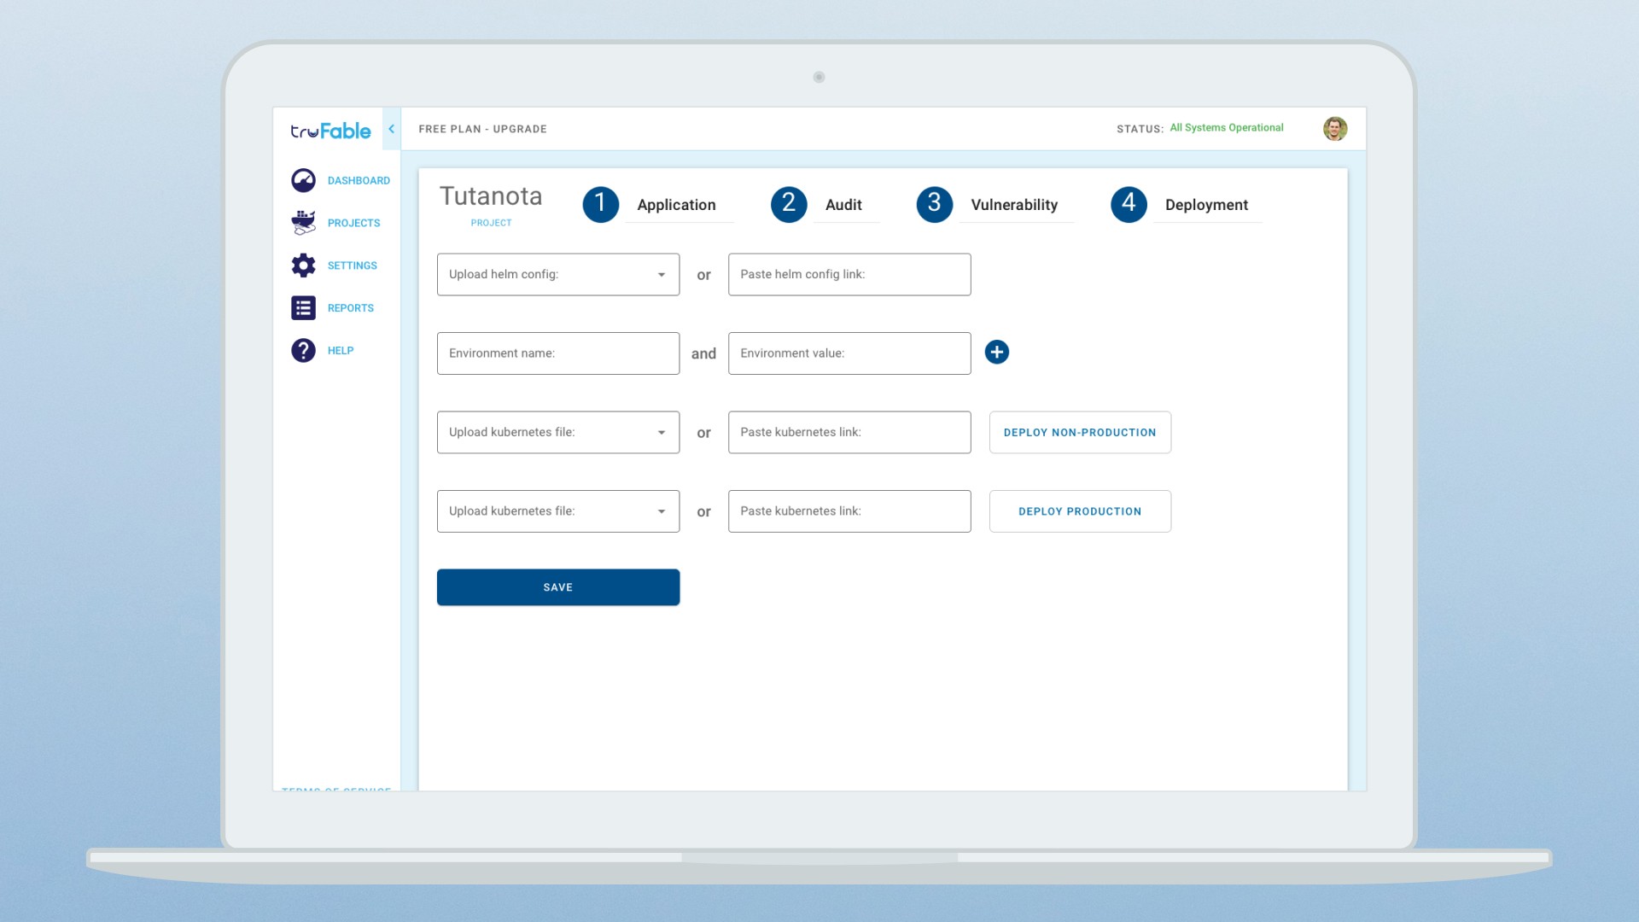The image size is (1639, 922).
Task: Click the Projects whale icon
Action: pyautogui.click(x=303, y=223)
